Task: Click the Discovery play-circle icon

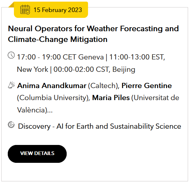Action: click(11, 125)
